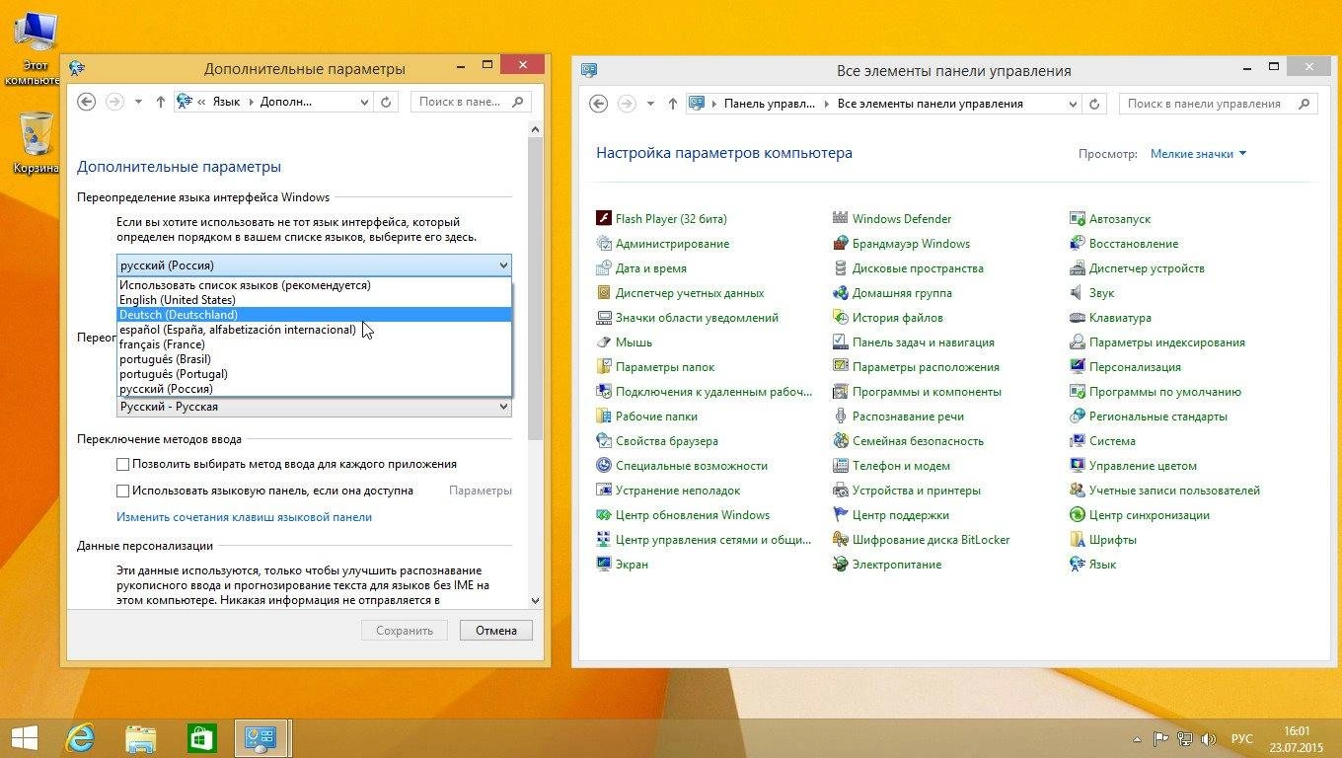Open Программы и компоненты item
This screenshot has width=1342, height=758.
(918, 392)
